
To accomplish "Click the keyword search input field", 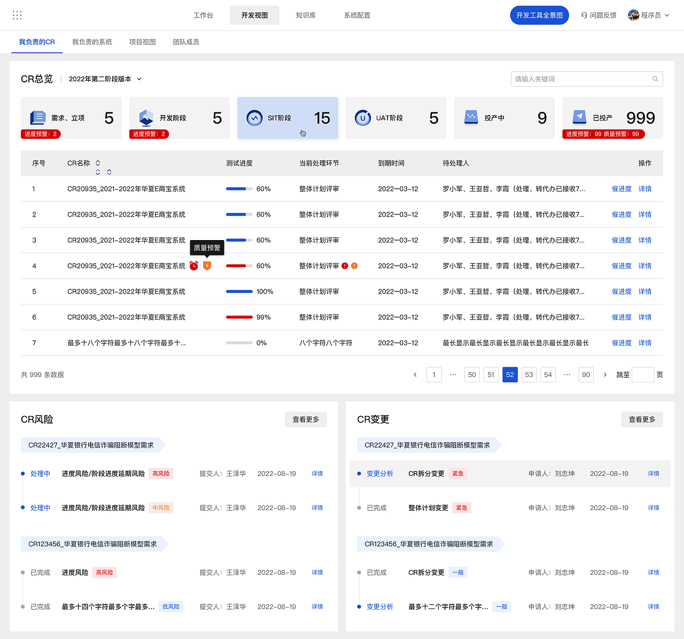I will [587, 79].
